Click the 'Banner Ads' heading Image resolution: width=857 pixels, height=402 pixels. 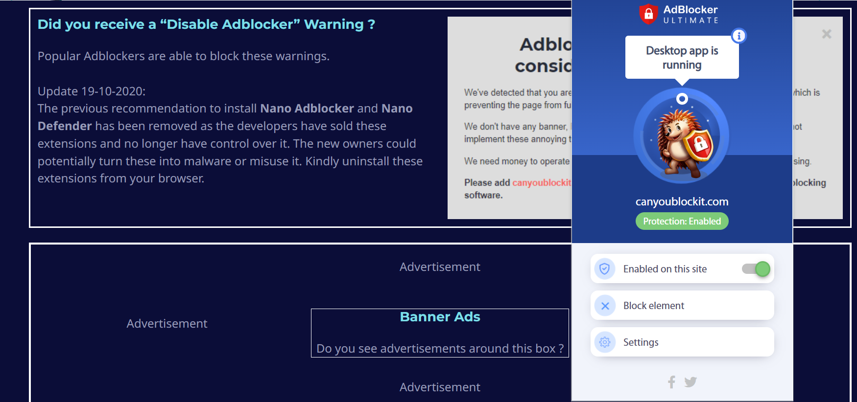click(440, 317)
